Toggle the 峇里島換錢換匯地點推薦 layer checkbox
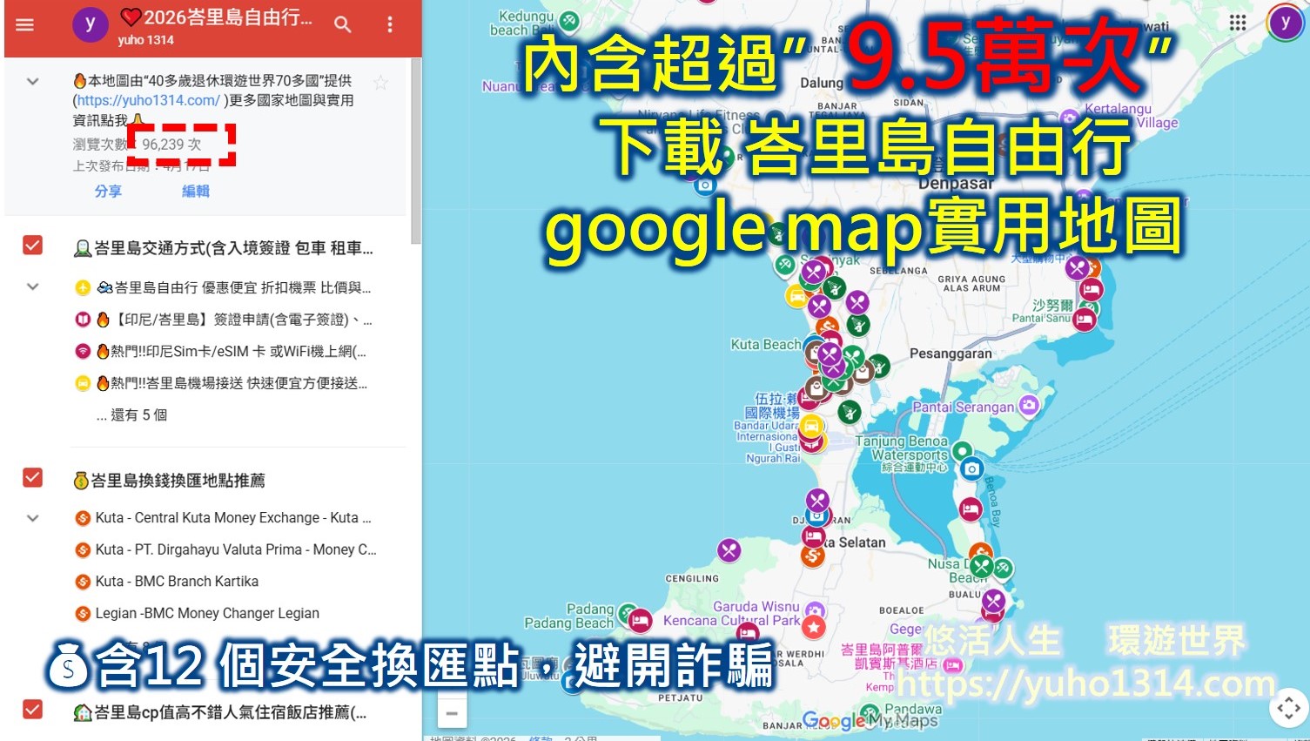 click(x=32, y=478)
